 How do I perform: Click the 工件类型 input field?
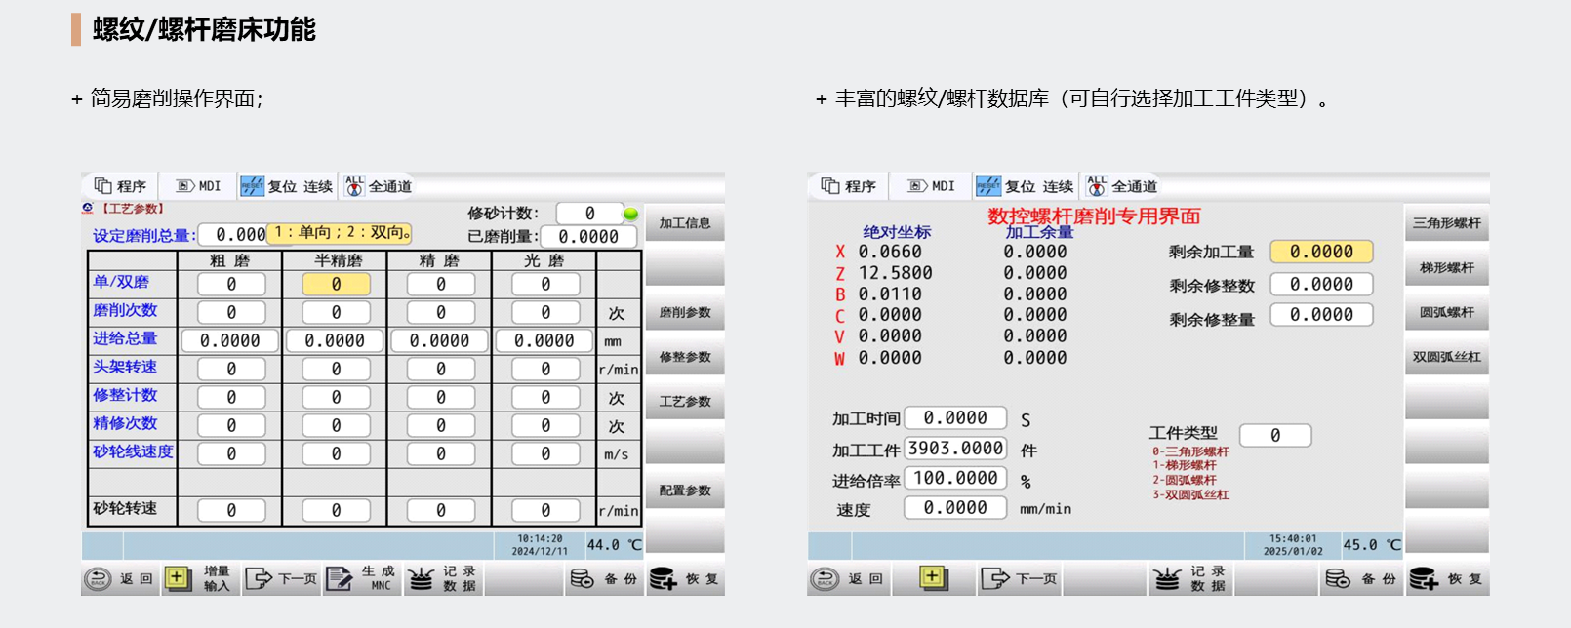tap(1274, 436)
